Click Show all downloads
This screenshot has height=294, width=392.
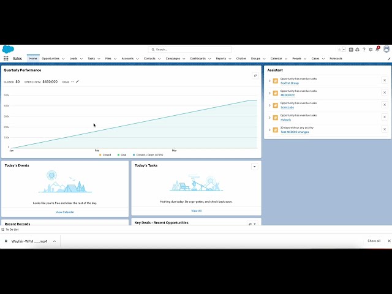click(x=374, y=241)
